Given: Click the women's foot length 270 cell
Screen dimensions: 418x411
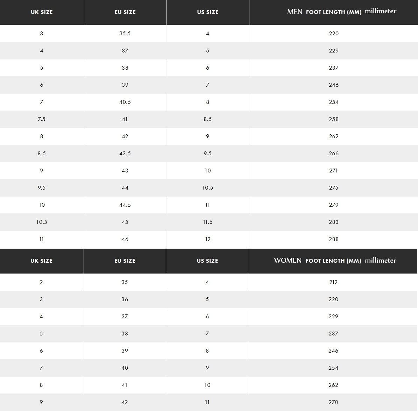Looking at the screenshot, I should click(x=333, y=402).
